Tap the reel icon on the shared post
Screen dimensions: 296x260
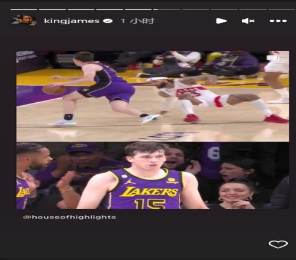click(273, 58)
